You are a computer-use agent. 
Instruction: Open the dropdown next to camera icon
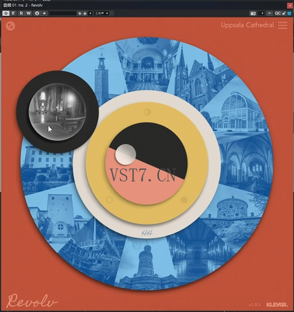(262, 13)
